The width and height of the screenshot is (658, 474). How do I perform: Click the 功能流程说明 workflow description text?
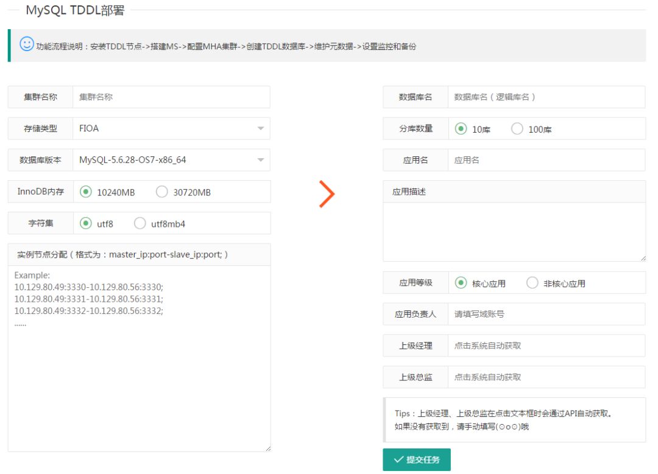pyautogui.click(x=226, y=46)
